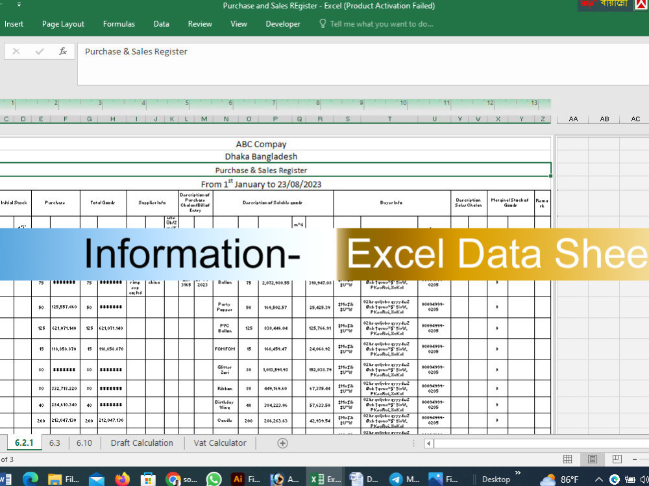Add a new sheet with plus button
This screenshot has width=649, height=486.
click(x=282, y=443)
